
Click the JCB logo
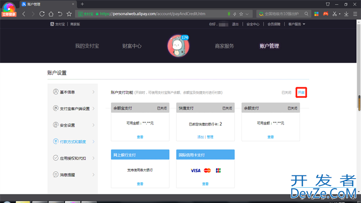click(218, 171)
